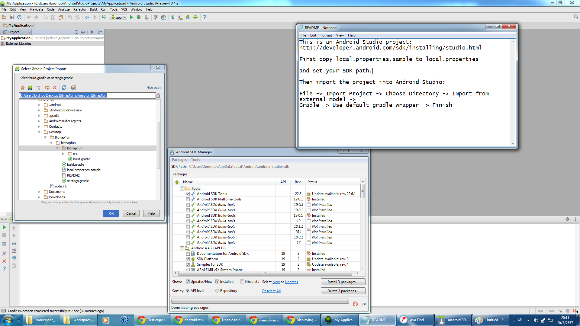Viewport: 580px width, 326px height.
Task: Select Repository sort radio button
Action: (x=217, y=291)
